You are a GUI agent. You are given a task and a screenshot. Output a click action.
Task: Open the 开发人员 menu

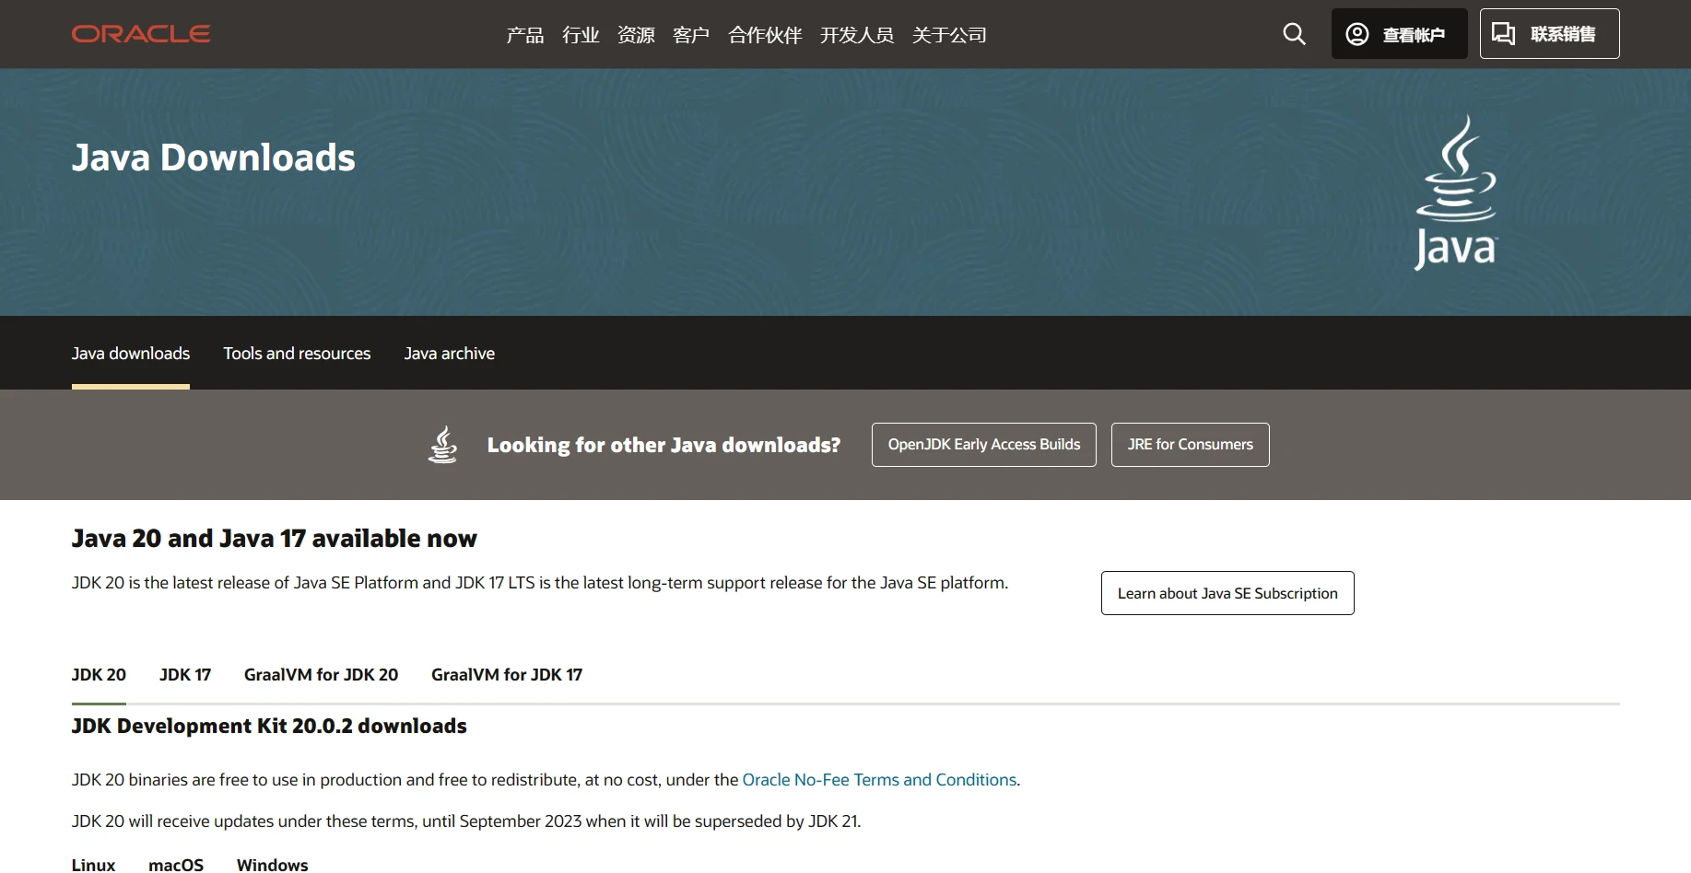click(857, 35)
